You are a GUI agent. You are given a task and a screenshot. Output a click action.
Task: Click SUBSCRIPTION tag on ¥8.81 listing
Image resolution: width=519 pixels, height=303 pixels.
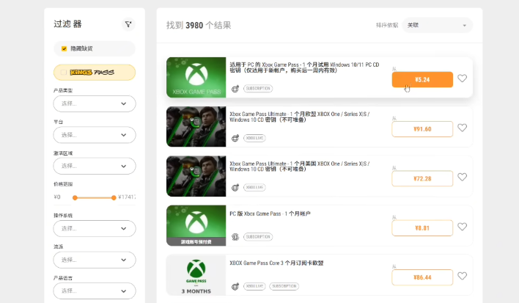(x=258, y=236)
